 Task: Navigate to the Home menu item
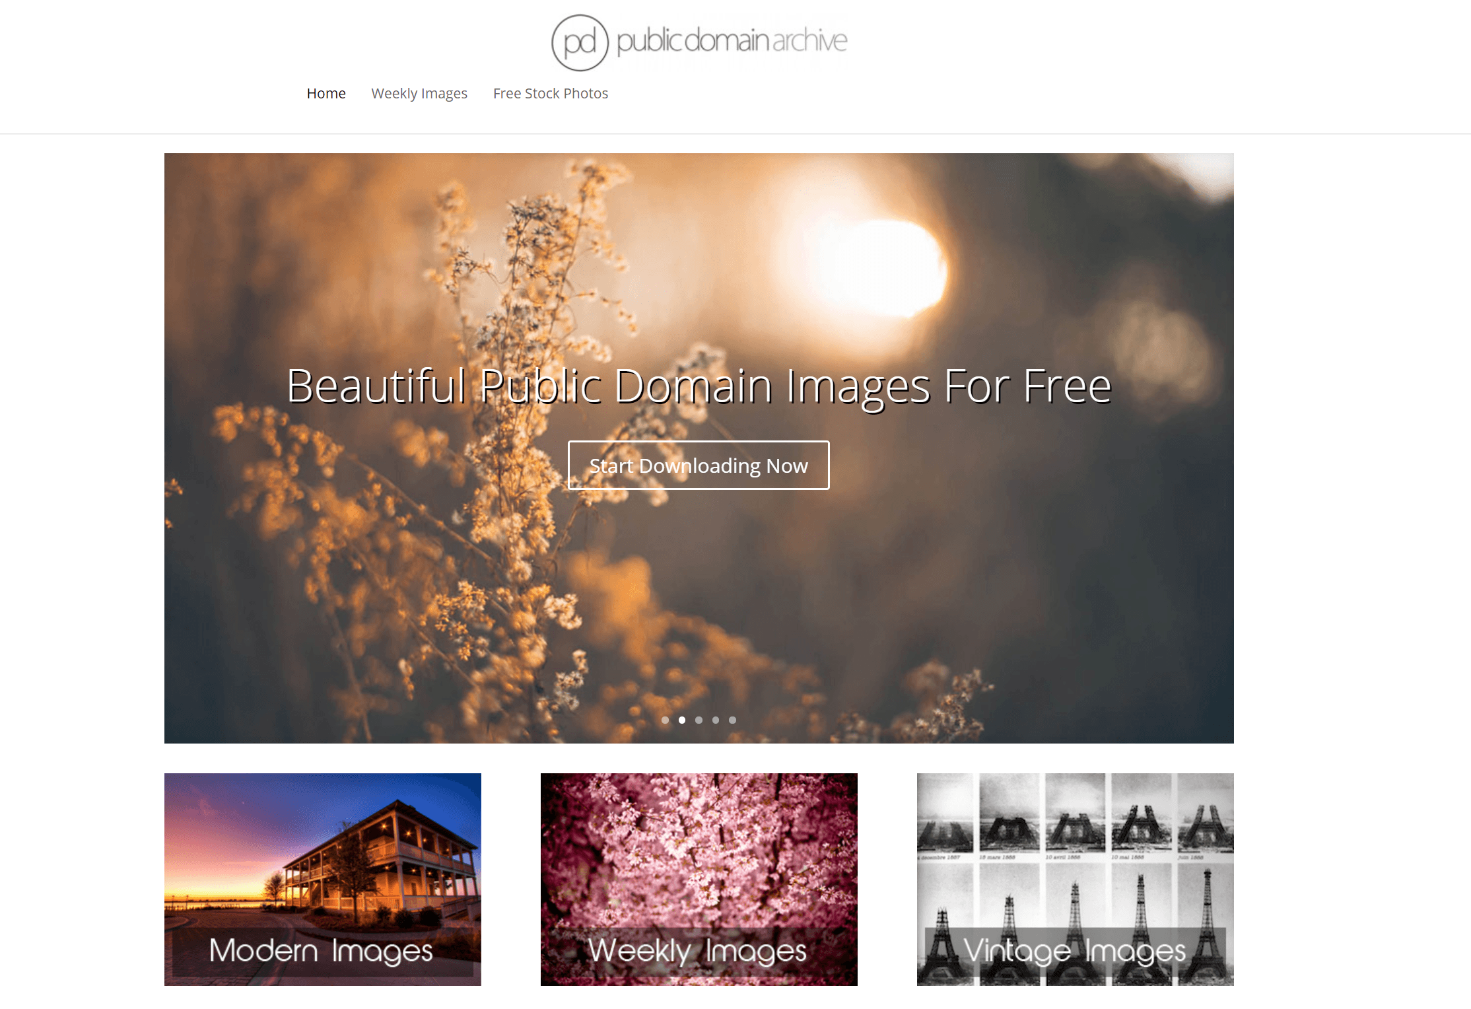[325, 92]
